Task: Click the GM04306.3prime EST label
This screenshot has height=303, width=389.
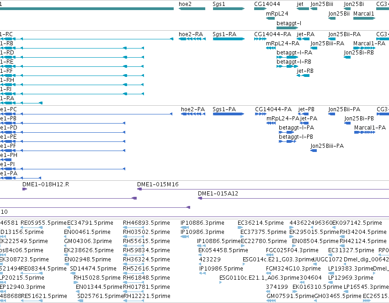Action: [x=88, y=241]
